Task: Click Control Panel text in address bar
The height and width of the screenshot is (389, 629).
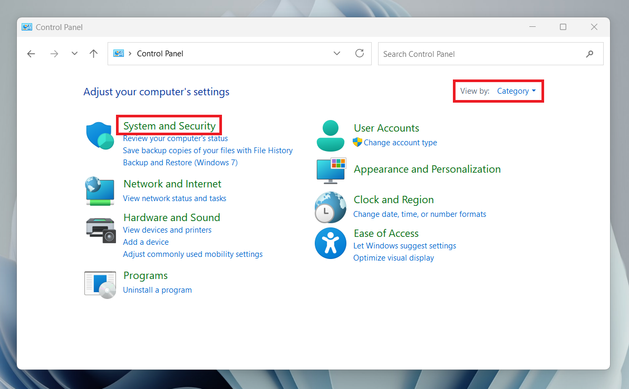Action: pyautogui.click(x=160, y=54)
